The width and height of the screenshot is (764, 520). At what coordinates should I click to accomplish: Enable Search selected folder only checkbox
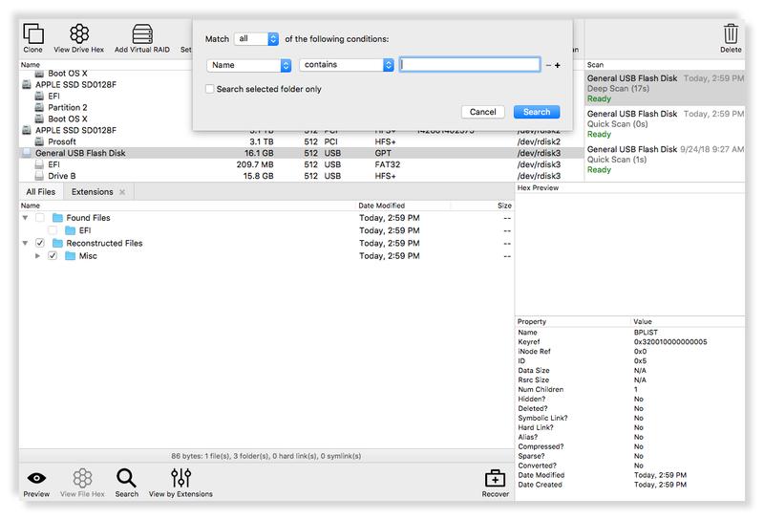(x=210, y=89)
